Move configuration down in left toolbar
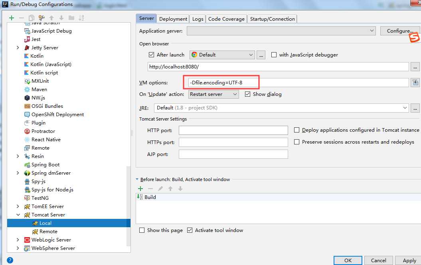 coord(61,18)
